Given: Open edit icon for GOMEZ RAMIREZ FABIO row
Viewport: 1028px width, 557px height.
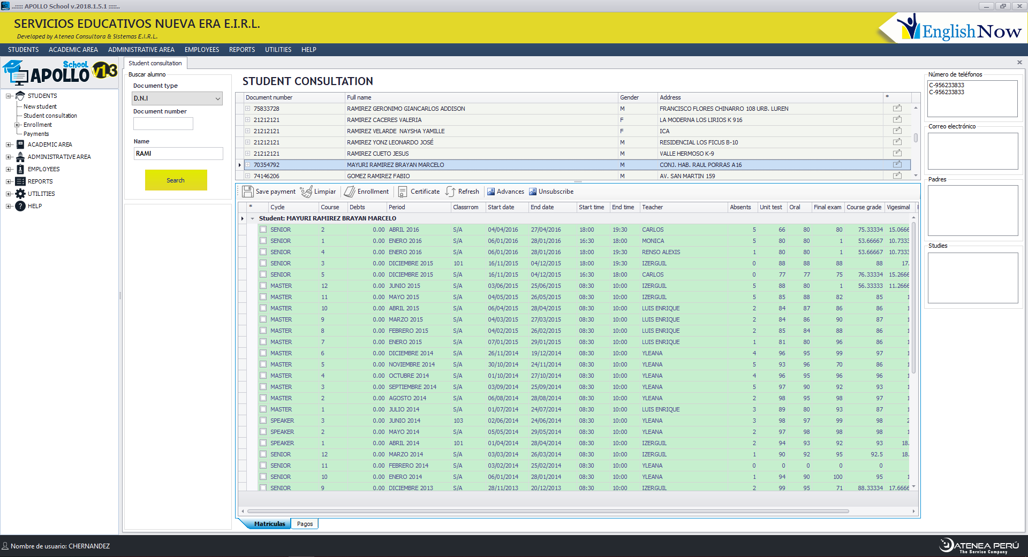Looking at the screenshot, I should coord(897,176).
